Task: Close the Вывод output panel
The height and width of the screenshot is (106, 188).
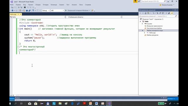Action: pyautogui.click(x=166, y=98)
